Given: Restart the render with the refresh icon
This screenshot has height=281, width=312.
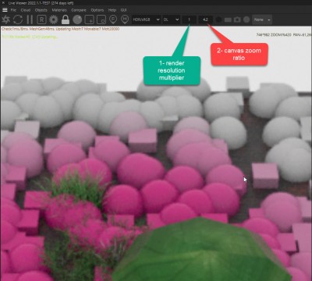Looking at the screenshot, I should click(x=18, y=20).
